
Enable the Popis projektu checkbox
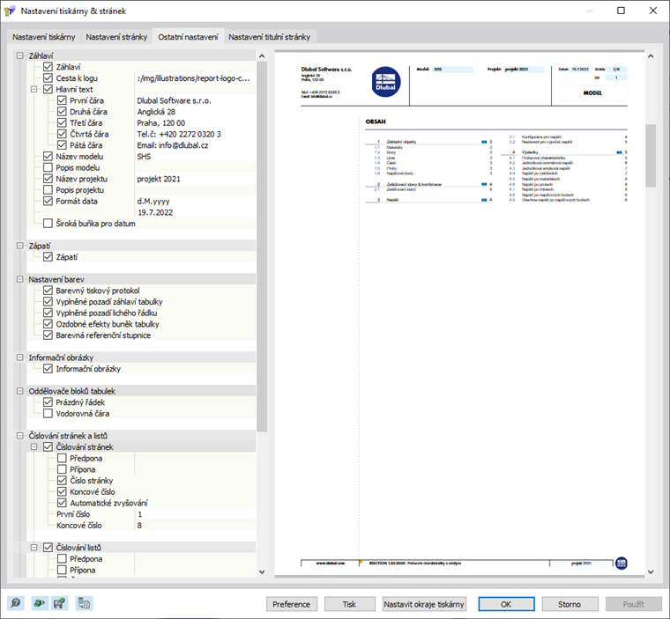pyautogui.click(x=48, y=189)
